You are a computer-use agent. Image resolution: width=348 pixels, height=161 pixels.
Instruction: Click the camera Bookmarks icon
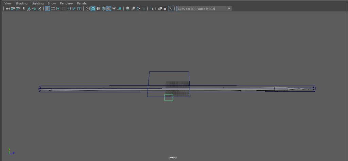pos(23,8)
